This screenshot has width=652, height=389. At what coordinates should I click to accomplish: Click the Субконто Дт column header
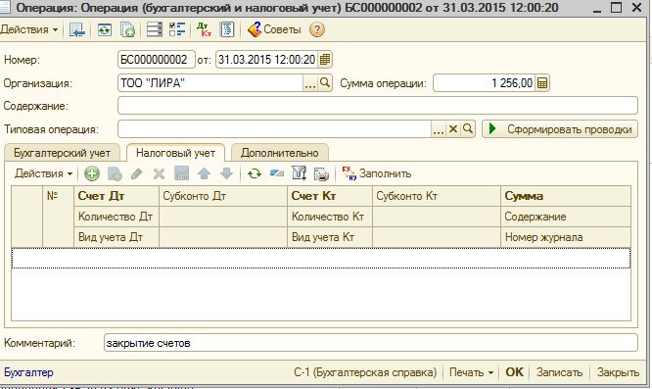pyautogui.click(x=223, y=196)
